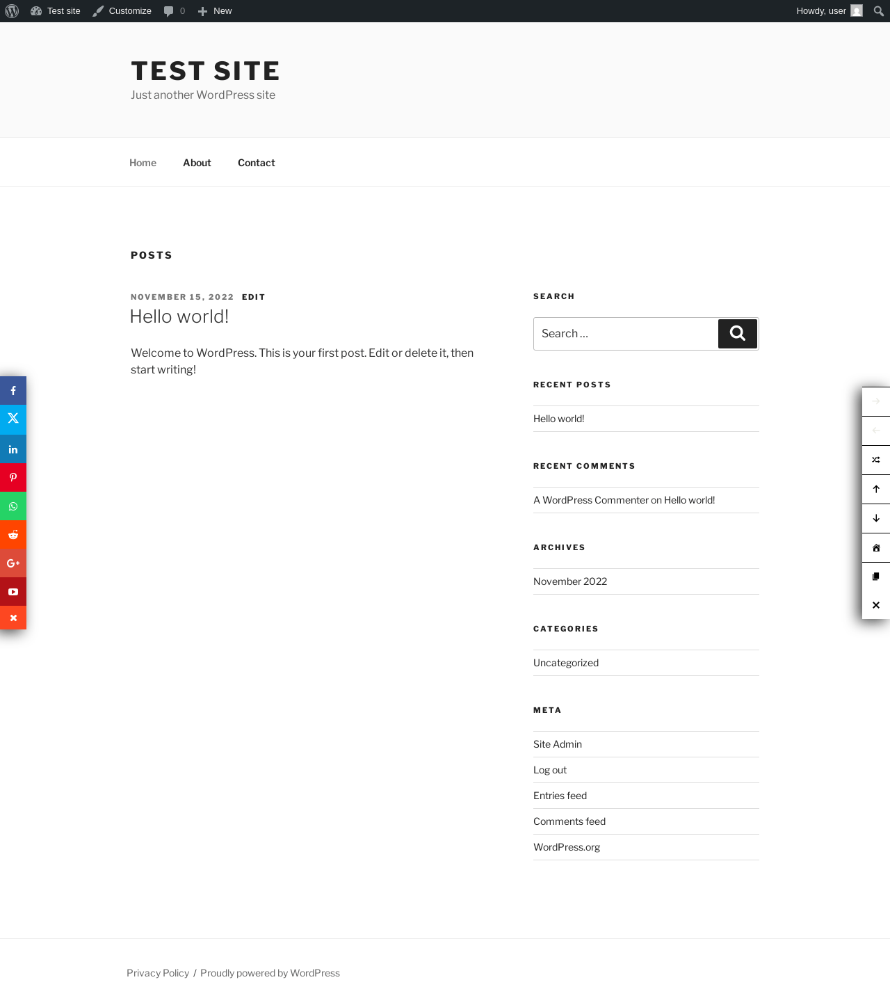Image resolution: width=890 pixels, height=1005 pixels.
Task: Click the X (Twitter) share icon
Action: point(13,419)
